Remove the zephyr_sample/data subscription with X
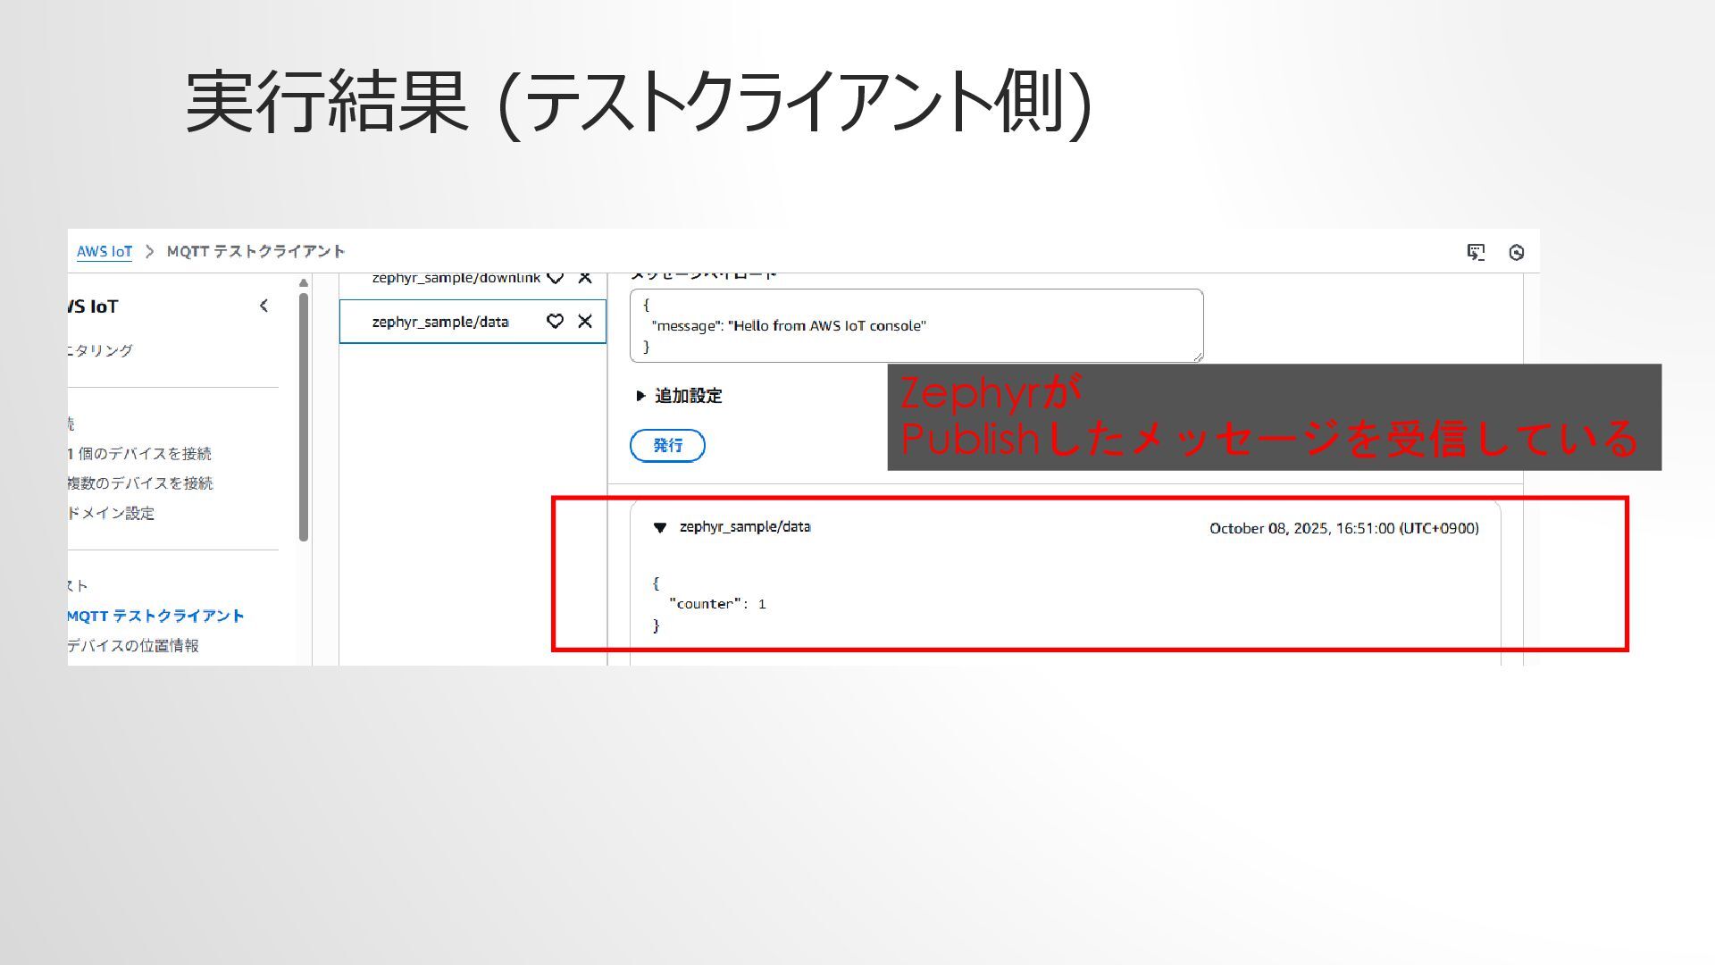1715x965 pixels. coord(585,321)
